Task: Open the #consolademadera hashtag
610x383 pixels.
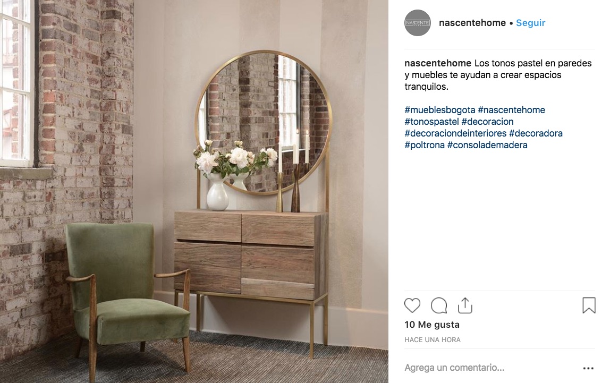Action: 487,145
